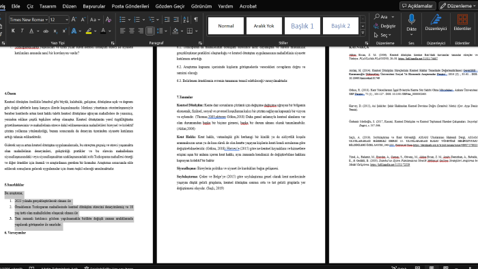Viewport: 478px width, 269px height.
Task: Toggle strikethrough formatting
Action: pos(46,31)
